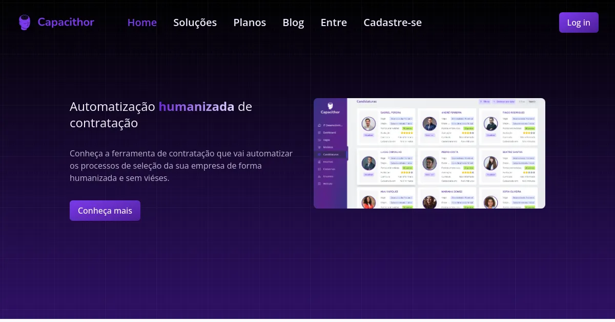Select the Vagas icon in preview sidebar

pos(320,140)
